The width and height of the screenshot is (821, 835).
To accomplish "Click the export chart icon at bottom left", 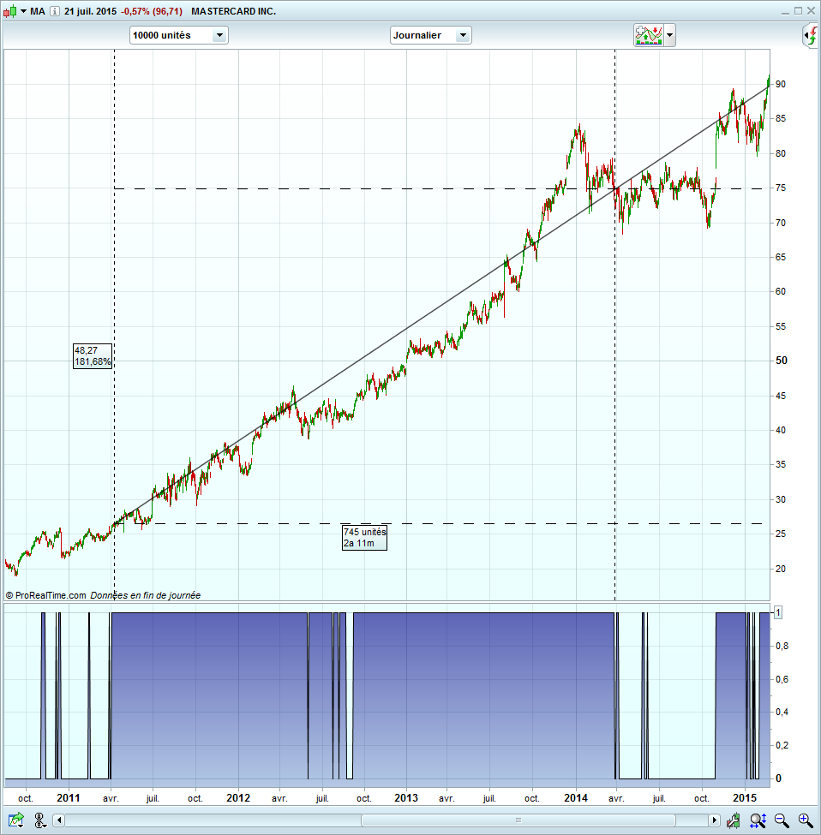I will (16, 820).
